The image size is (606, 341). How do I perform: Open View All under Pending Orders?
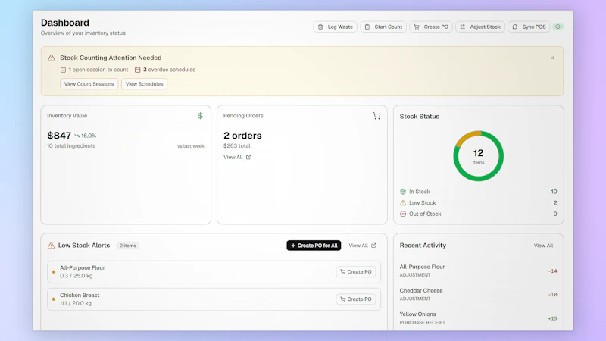[237, 157]
